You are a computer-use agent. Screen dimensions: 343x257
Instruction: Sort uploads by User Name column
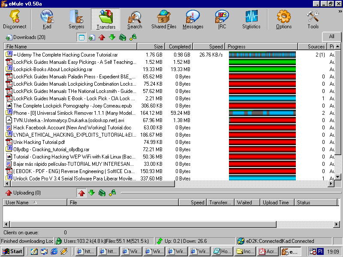pos(35,203)
